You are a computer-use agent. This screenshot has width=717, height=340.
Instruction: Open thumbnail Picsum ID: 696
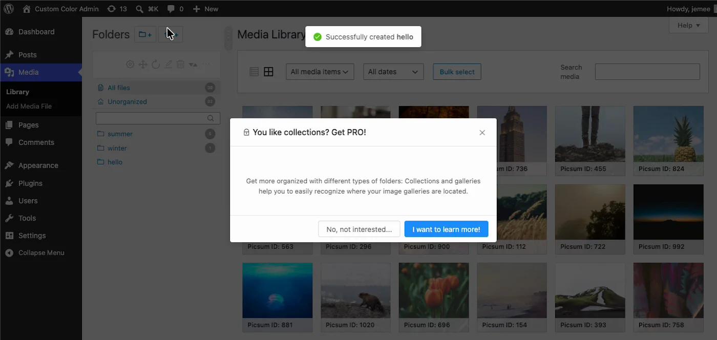pyautogui.click(x=434, y=297)
